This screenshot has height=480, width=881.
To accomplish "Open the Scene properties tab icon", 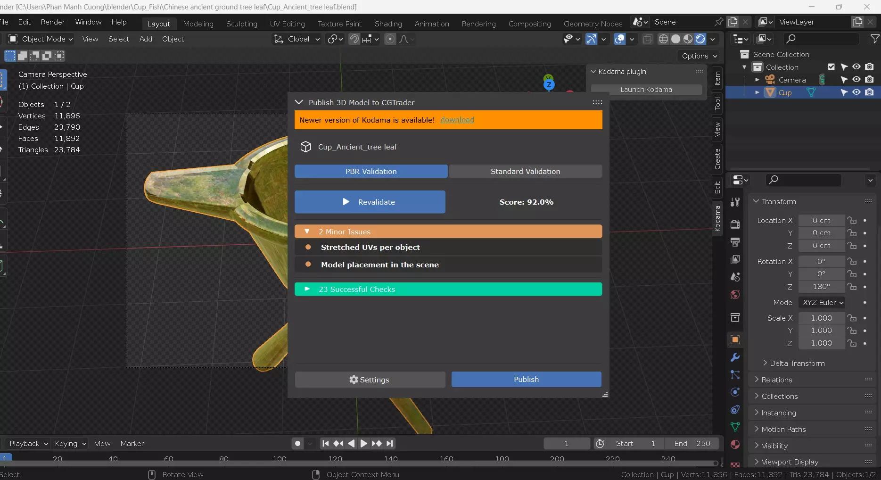I will (x=735, y=277).
